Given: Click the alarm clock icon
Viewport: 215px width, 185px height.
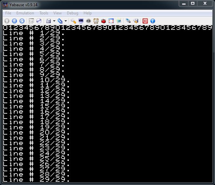Looking at the screenshot, I should (96, 21).
